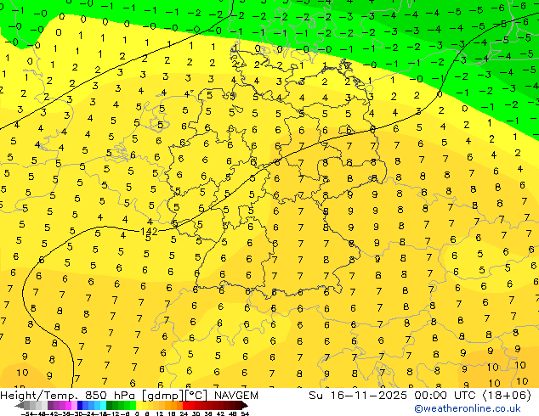Pick the bright yellow swatch in legend
539x416 pixels.
tap(139, 405)
